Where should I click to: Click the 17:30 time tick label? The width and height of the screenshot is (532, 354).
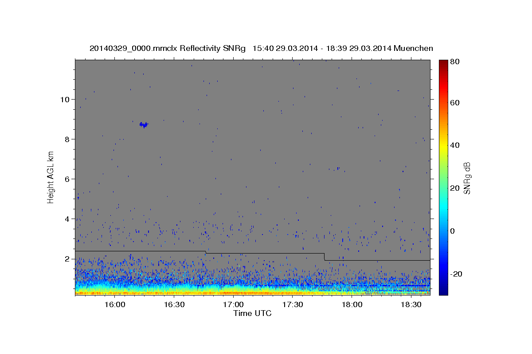[x=292, y=305]
